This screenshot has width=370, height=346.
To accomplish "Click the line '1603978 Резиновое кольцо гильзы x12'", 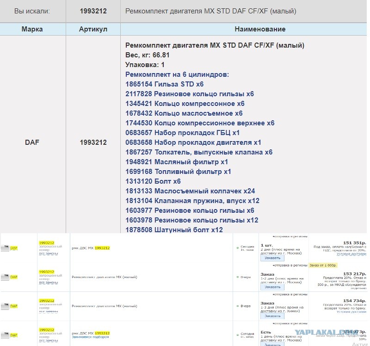I will click(192, 220).
